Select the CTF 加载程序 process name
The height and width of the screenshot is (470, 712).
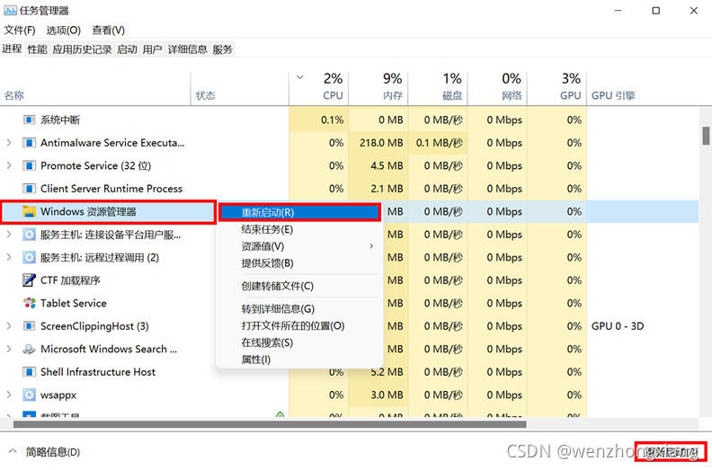pos(70,280)
